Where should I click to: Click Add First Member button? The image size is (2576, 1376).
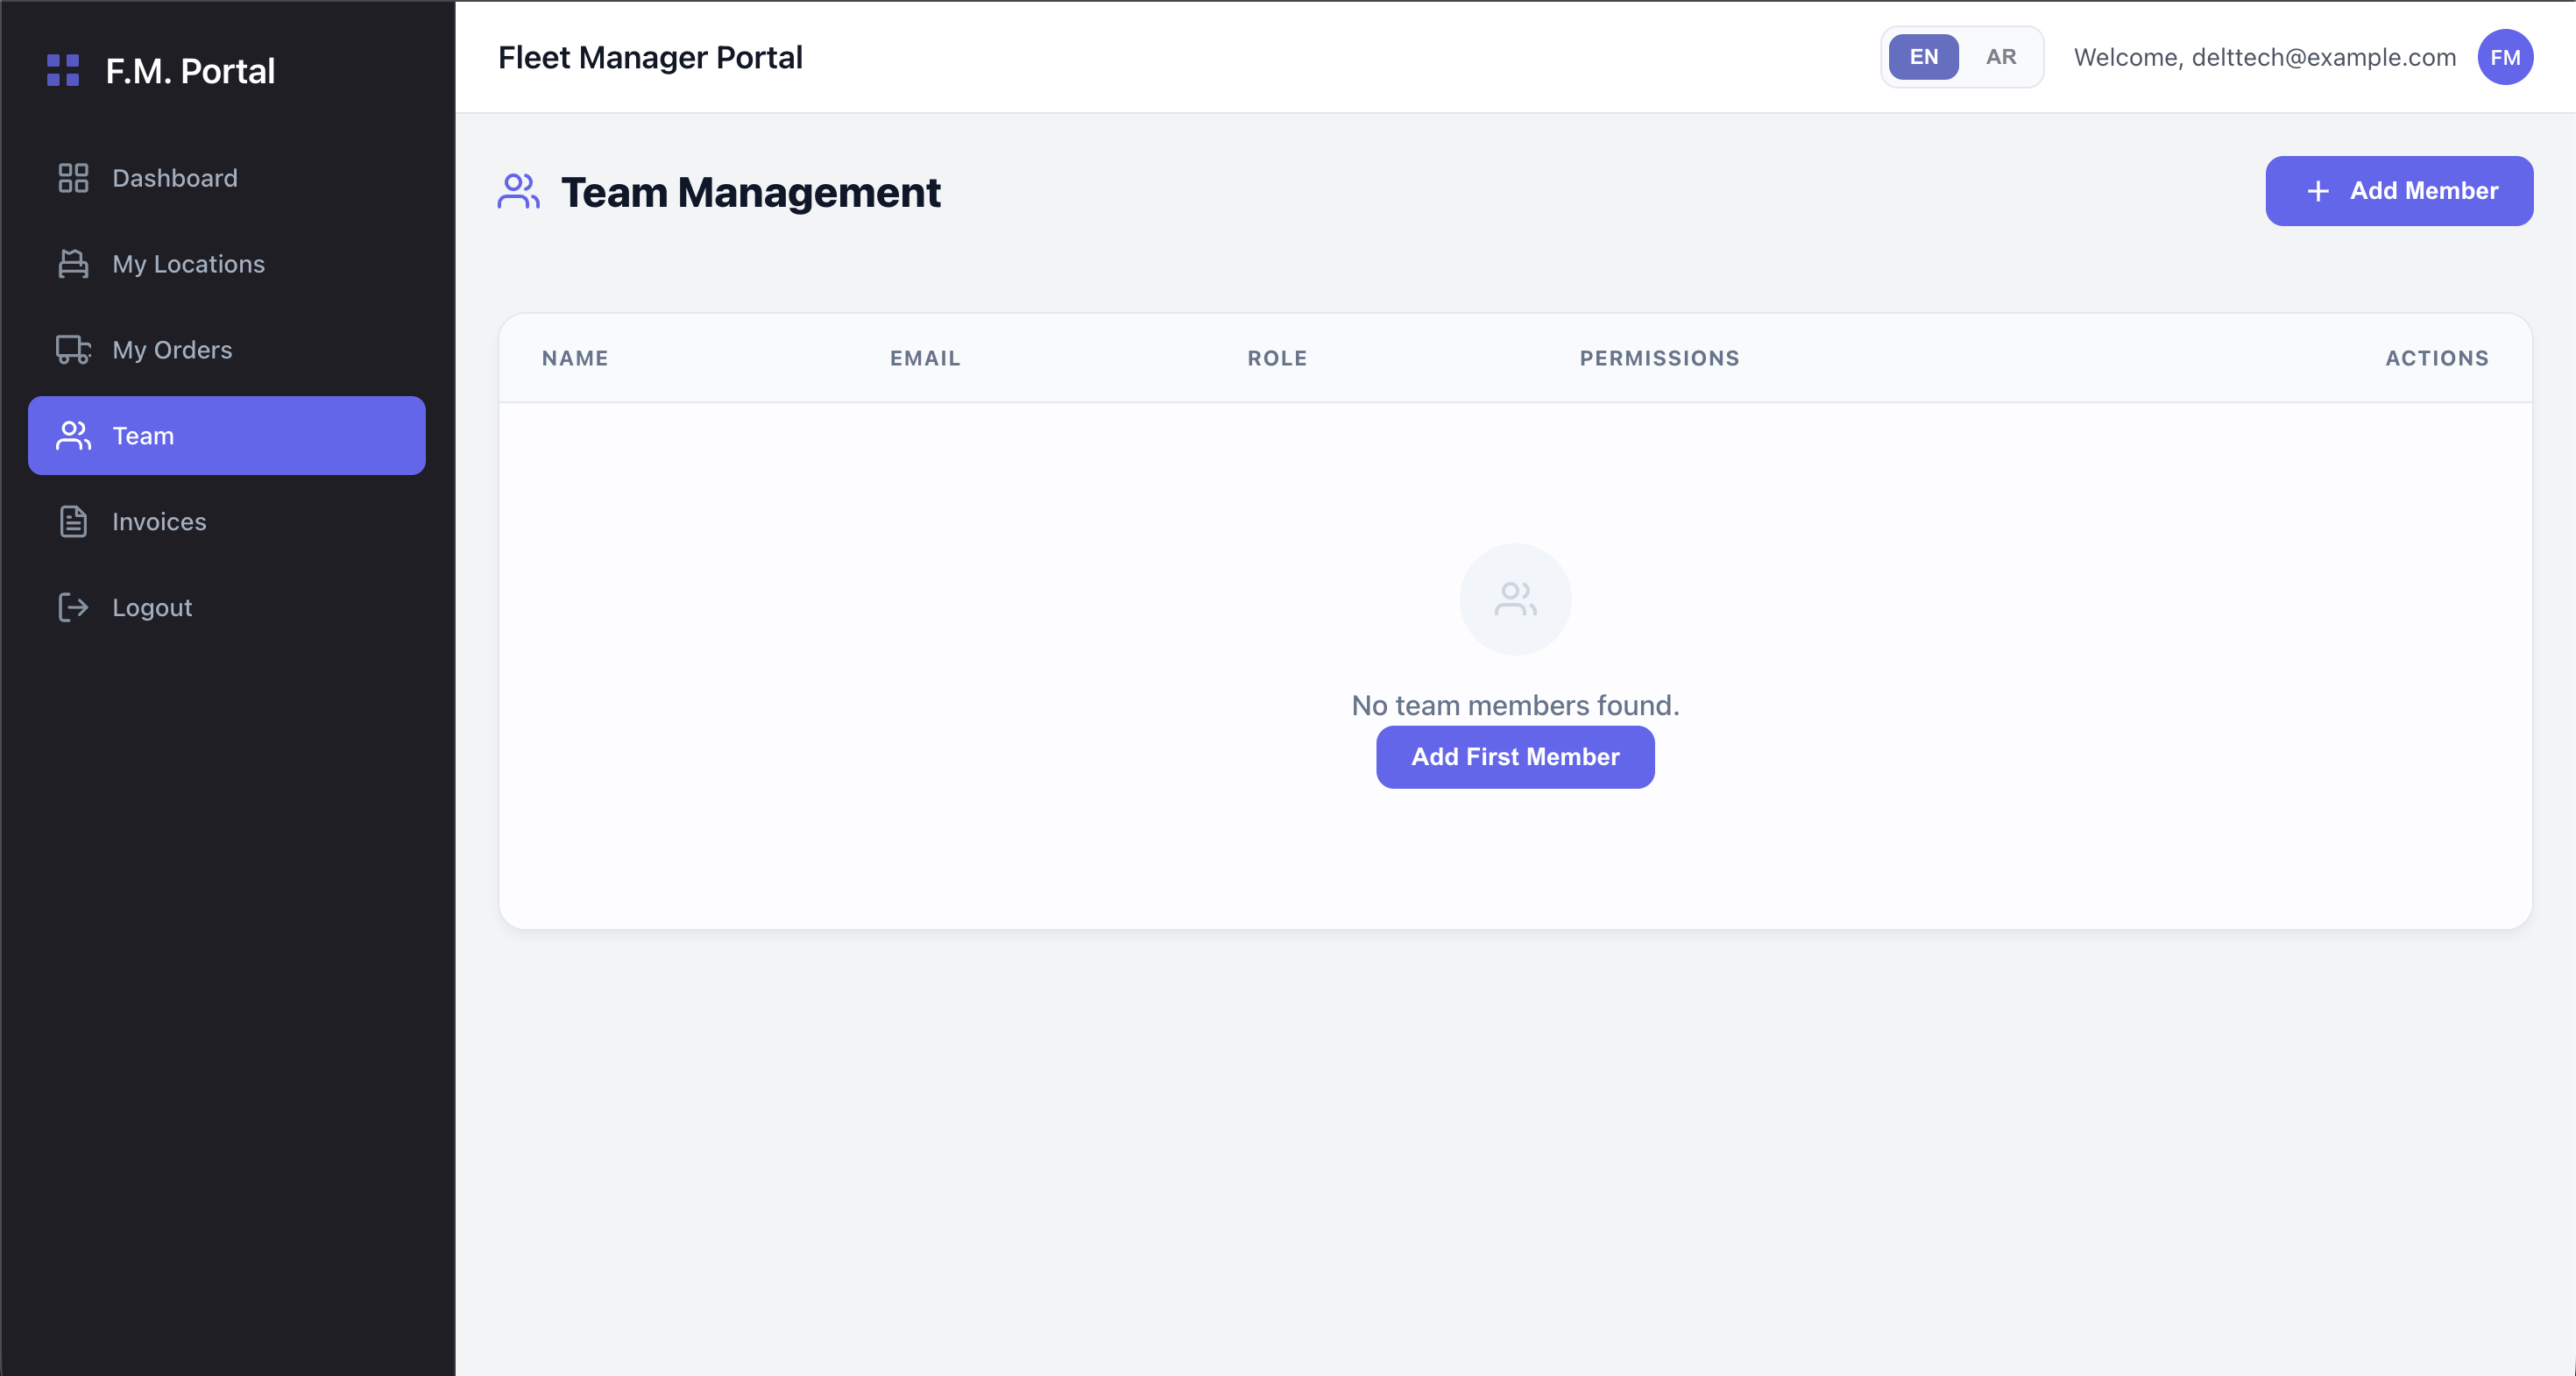(x=1515, y=757)
